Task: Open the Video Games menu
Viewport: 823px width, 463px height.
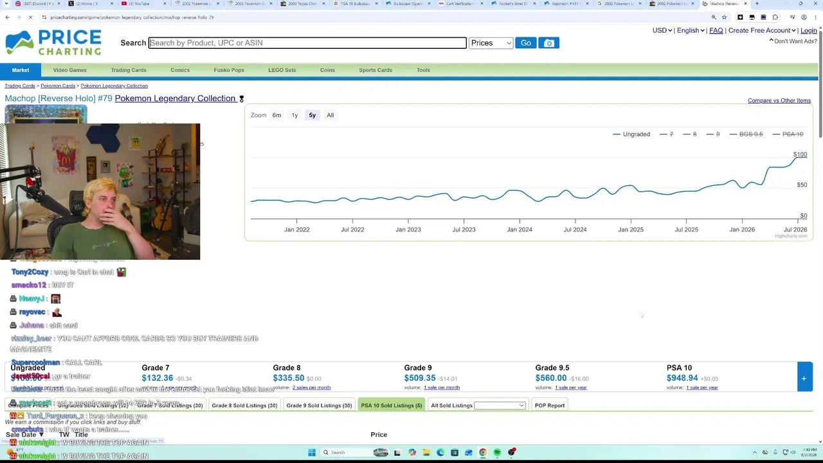Action: (70, 70)
